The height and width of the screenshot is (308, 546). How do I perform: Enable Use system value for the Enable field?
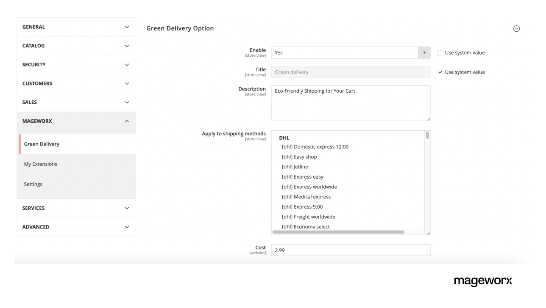(x=440, y=52)
